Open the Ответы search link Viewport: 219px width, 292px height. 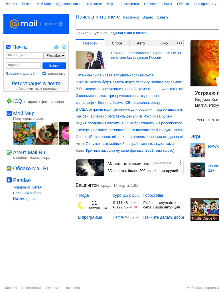click(x=163, y=17)
